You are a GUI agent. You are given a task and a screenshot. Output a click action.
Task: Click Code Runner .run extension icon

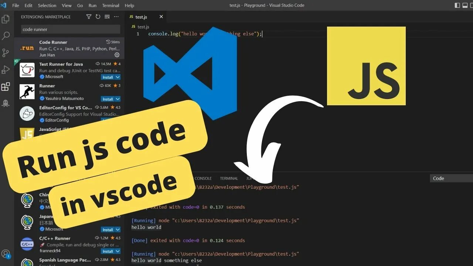(x=27, y=48)
